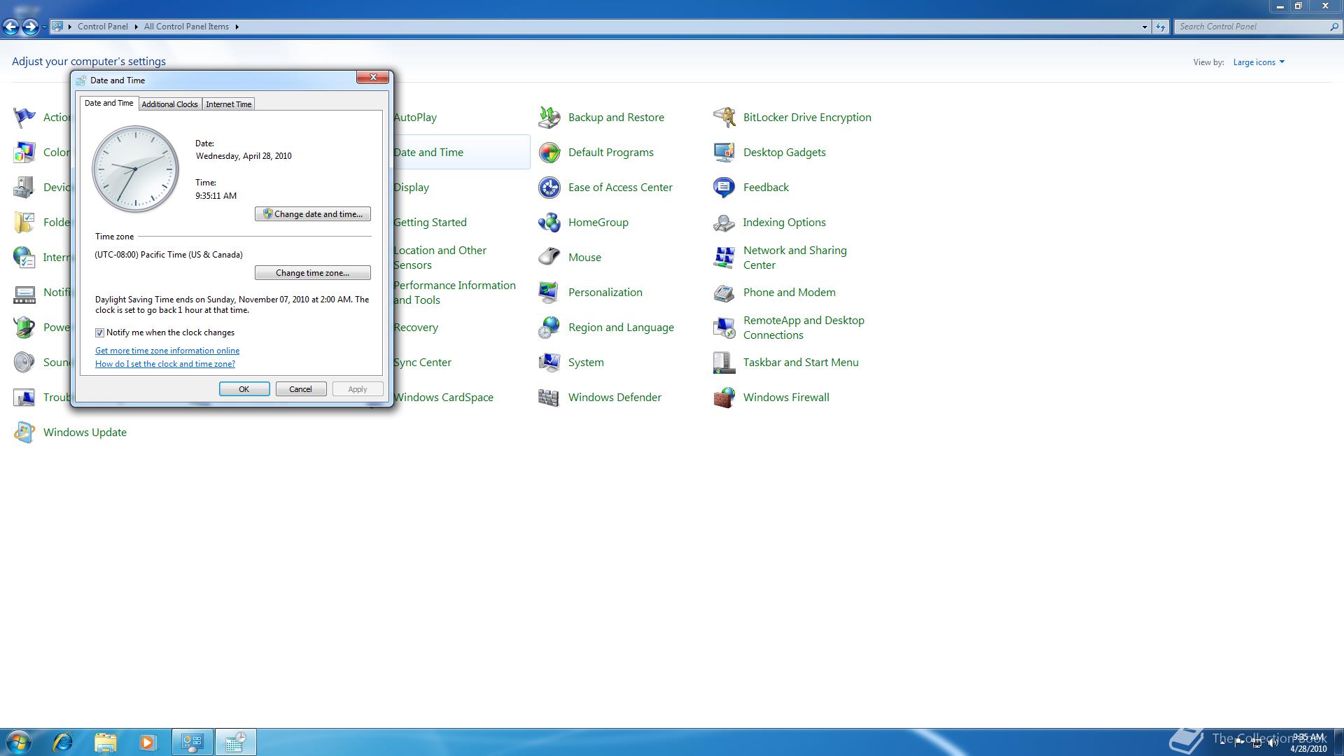Expand the address bar history dropdown arrow

pos(1144,27)
